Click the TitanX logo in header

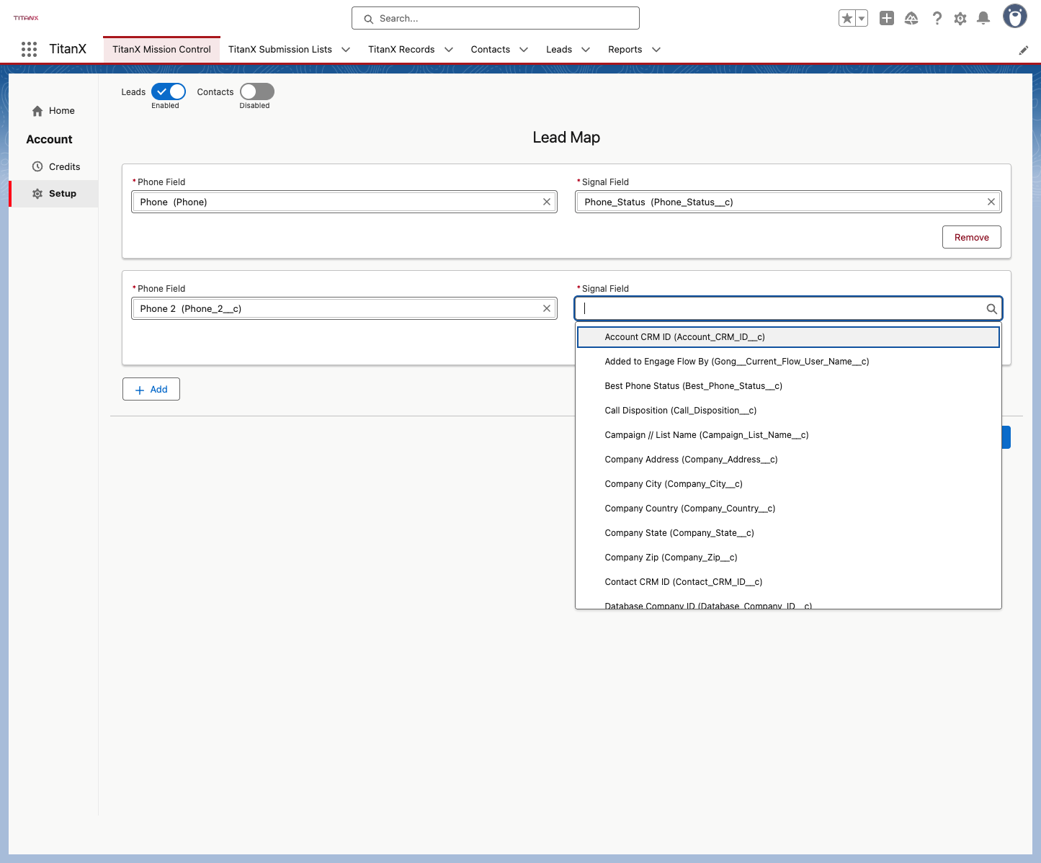point(26,18)
